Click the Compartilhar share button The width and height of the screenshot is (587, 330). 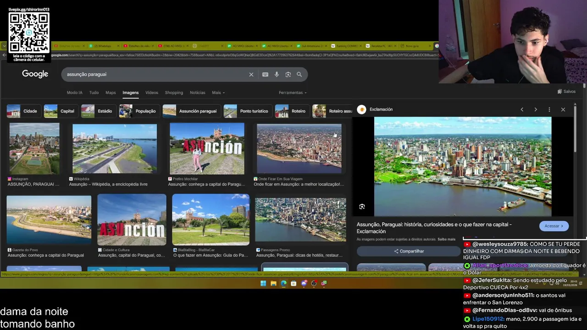[409, 251]
